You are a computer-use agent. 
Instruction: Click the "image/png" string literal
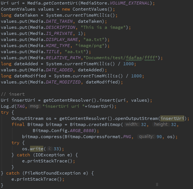90,46
